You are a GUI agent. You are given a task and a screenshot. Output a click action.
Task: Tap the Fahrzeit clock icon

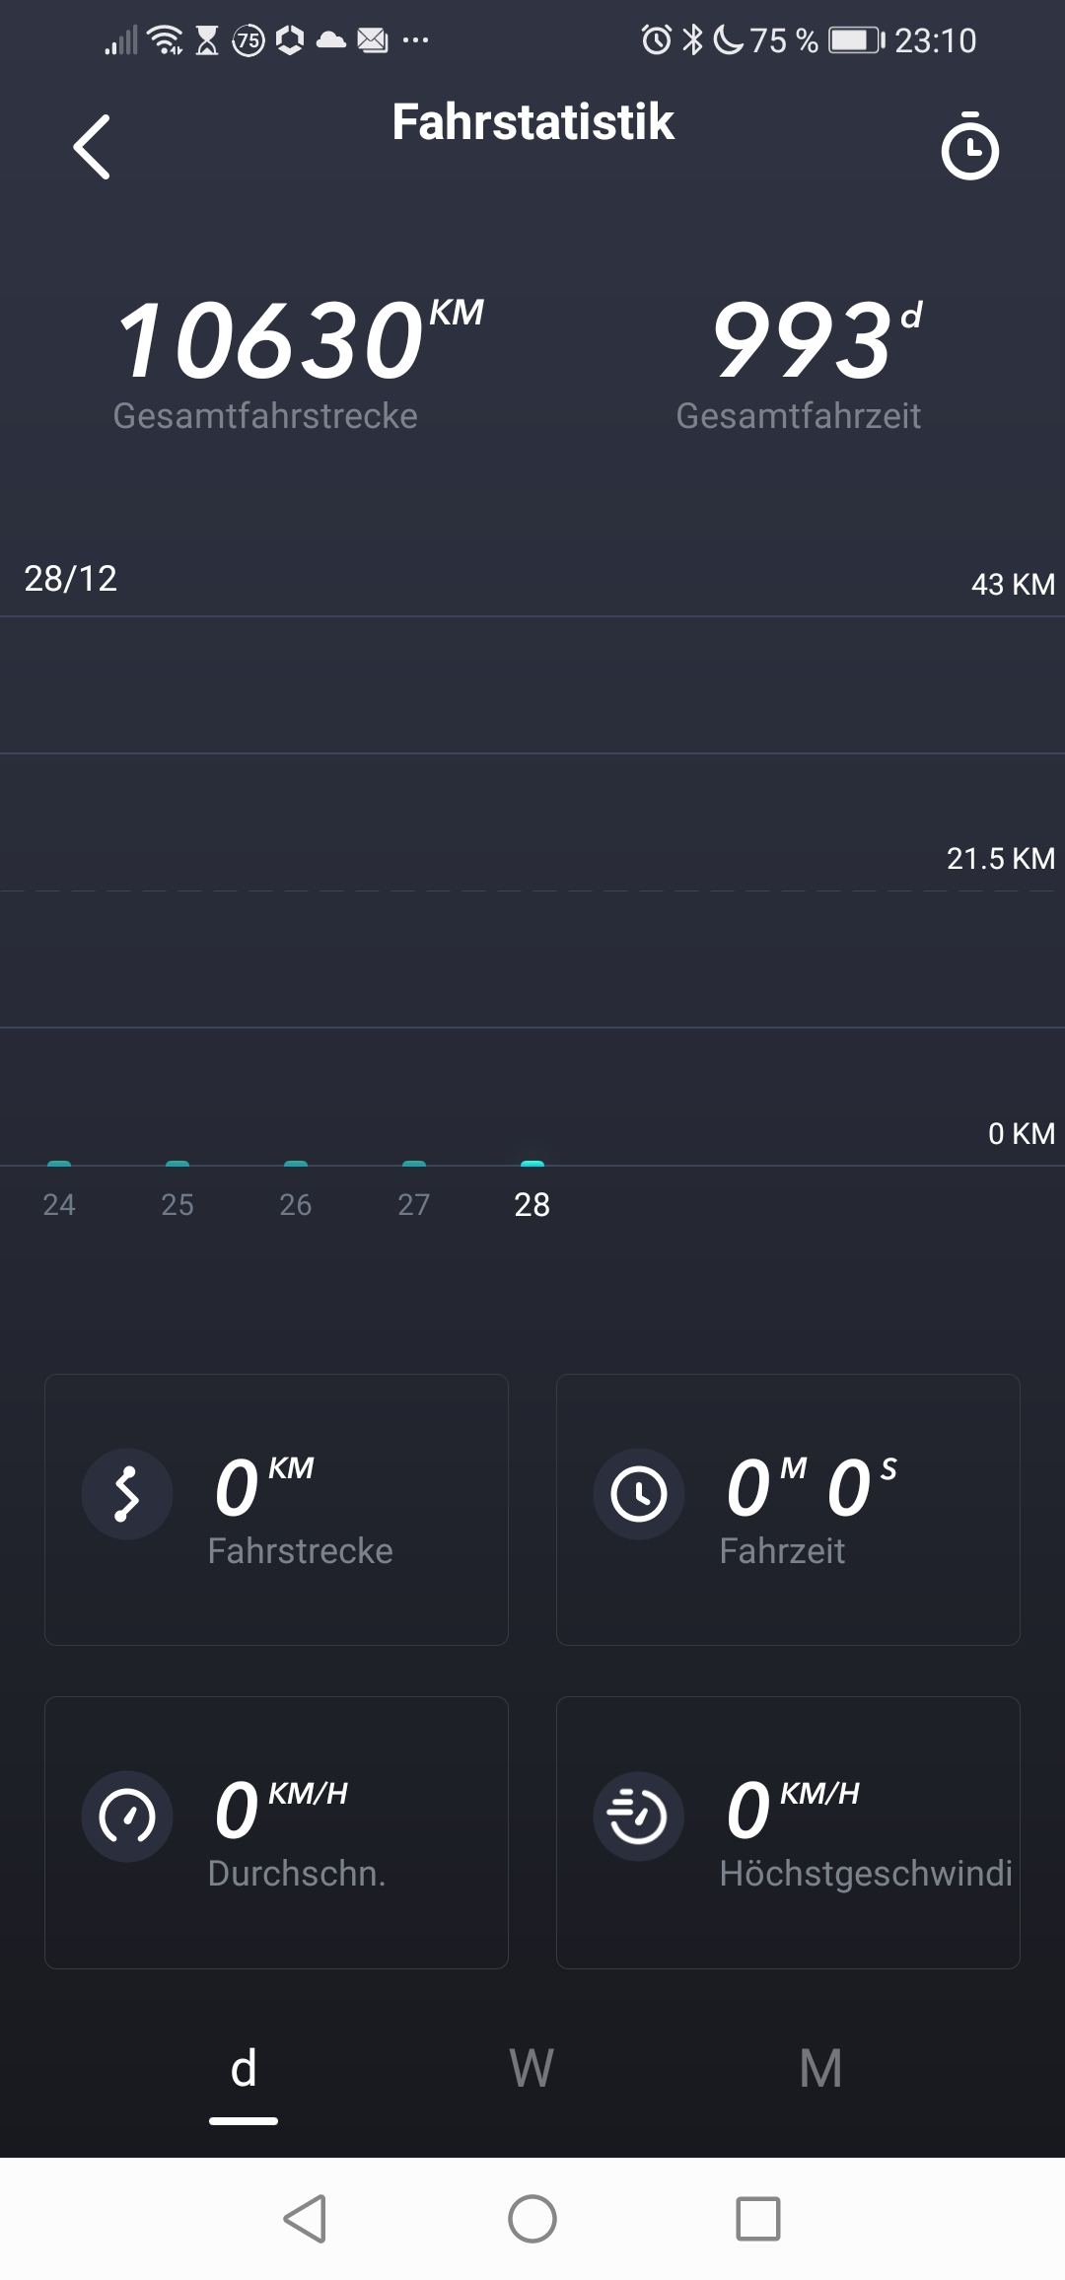[638, 1493]
